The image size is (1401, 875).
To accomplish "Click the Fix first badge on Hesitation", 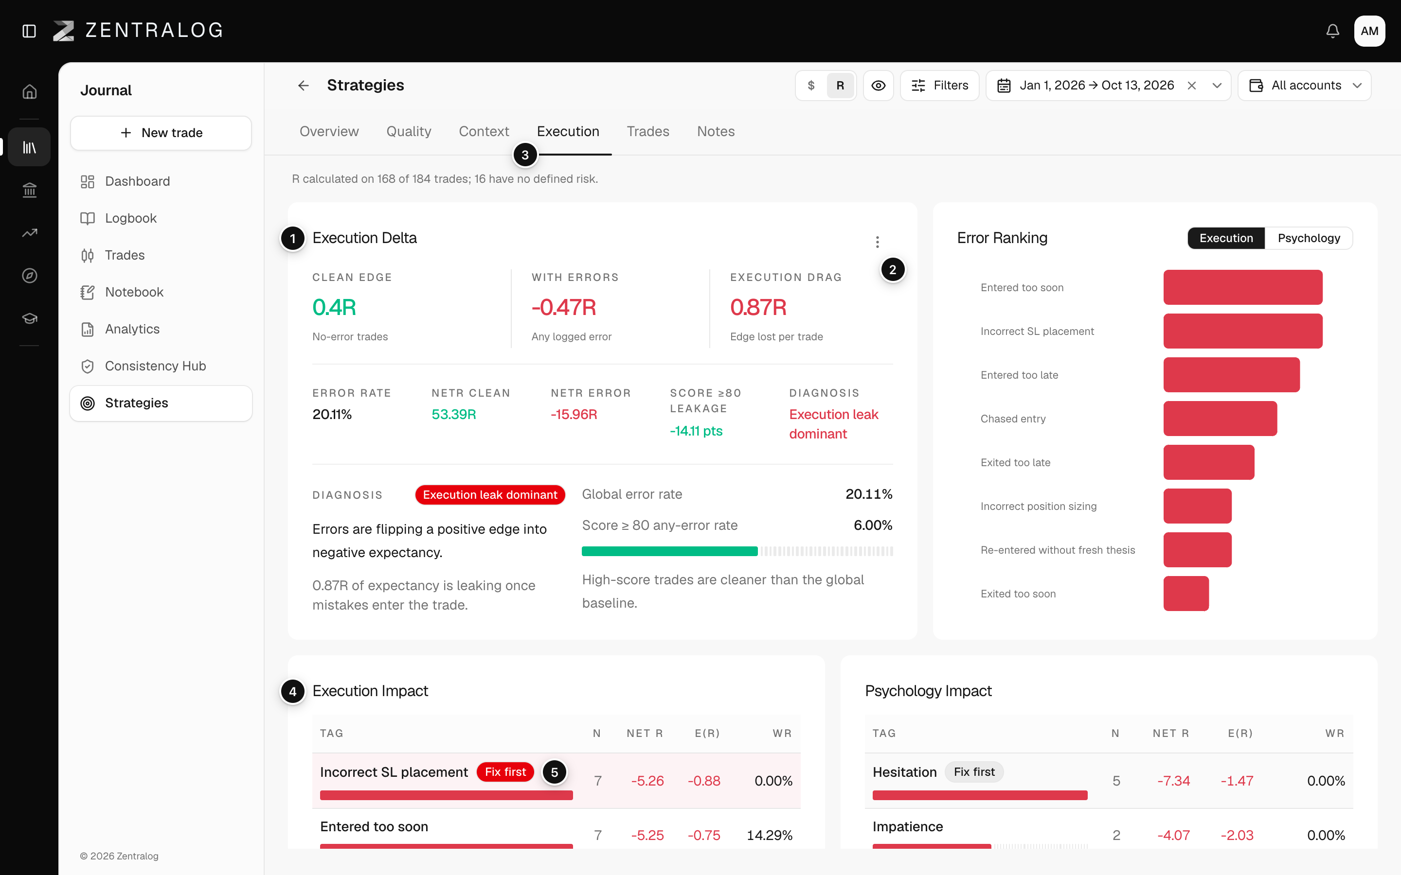I will coord(974,772).
